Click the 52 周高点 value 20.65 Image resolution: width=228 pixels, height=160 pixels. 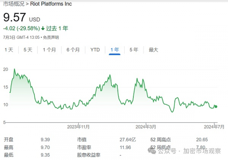coord(202,140)
